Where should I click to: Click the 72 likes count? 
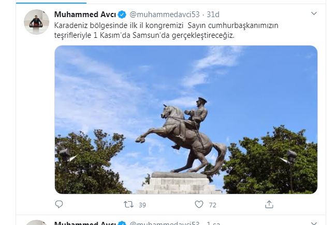(213, 205)
